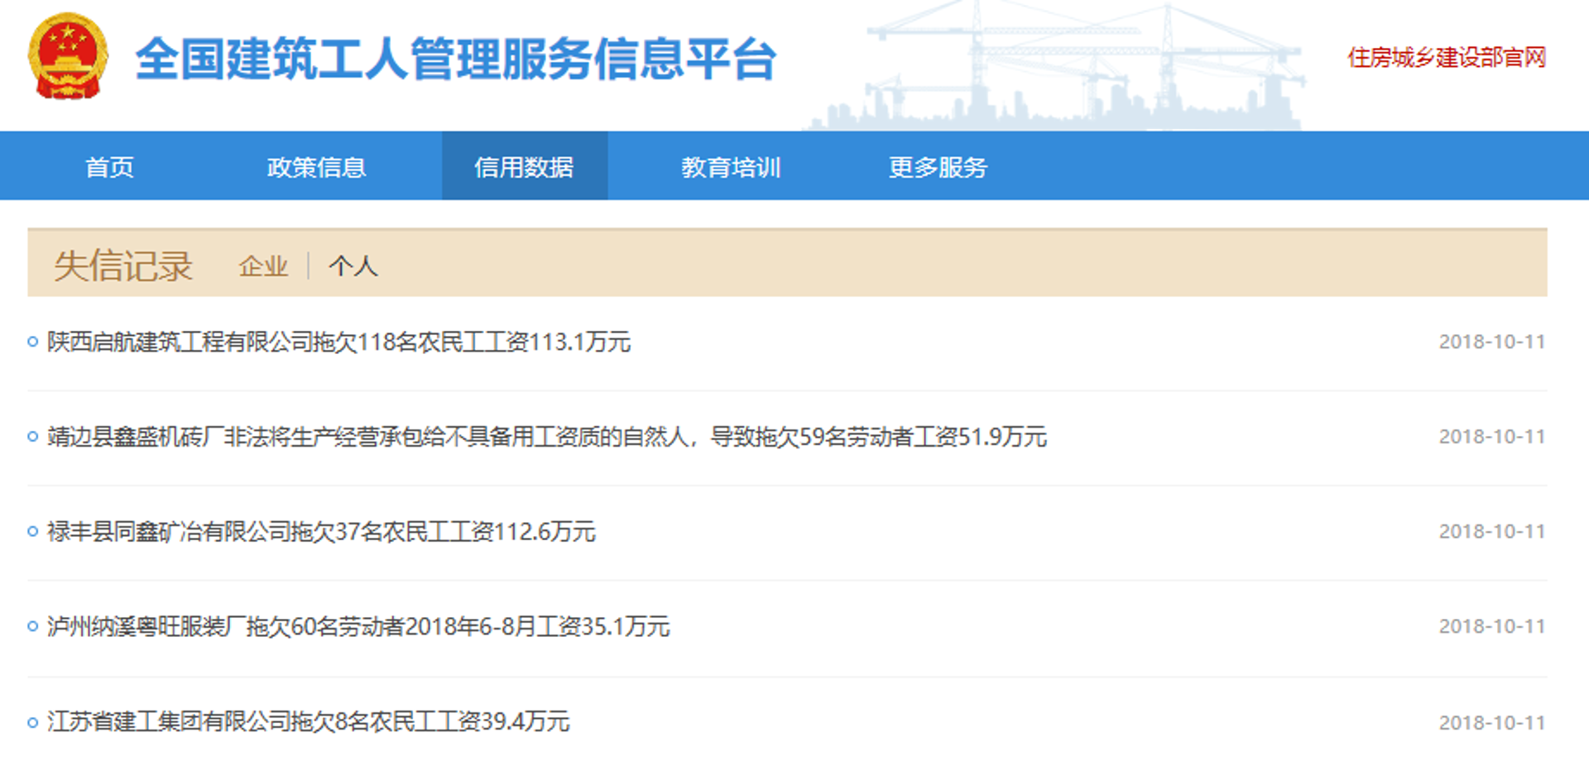Open the 靖边县鑫盛机砖厂 record
Viewport: 1589px width, 771px height.
pos(547,436)
